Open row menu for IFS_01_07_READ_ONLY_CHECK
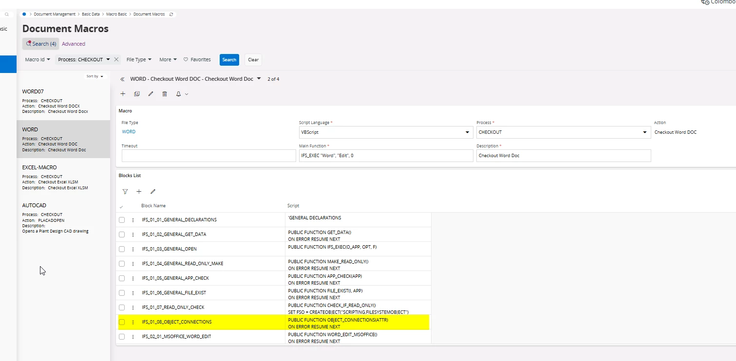The height and width of the screenshot is (361, 736). point(133,307)
